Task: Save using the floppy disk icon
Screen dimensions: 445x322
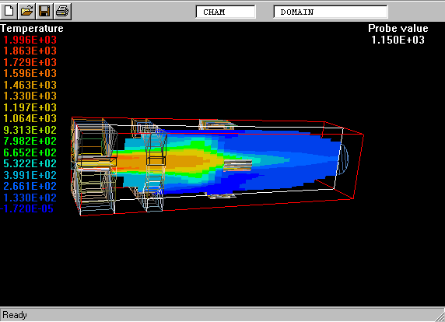Action: pyautogui.click(x=44, y=11)
